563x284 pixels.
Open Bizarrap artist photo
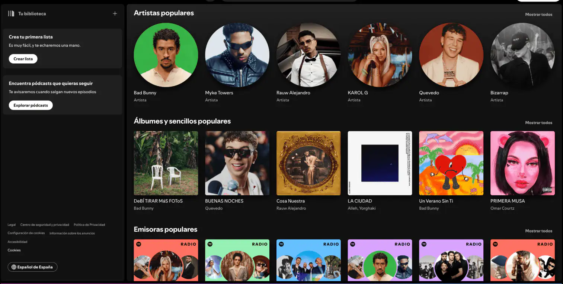point(522,55)
